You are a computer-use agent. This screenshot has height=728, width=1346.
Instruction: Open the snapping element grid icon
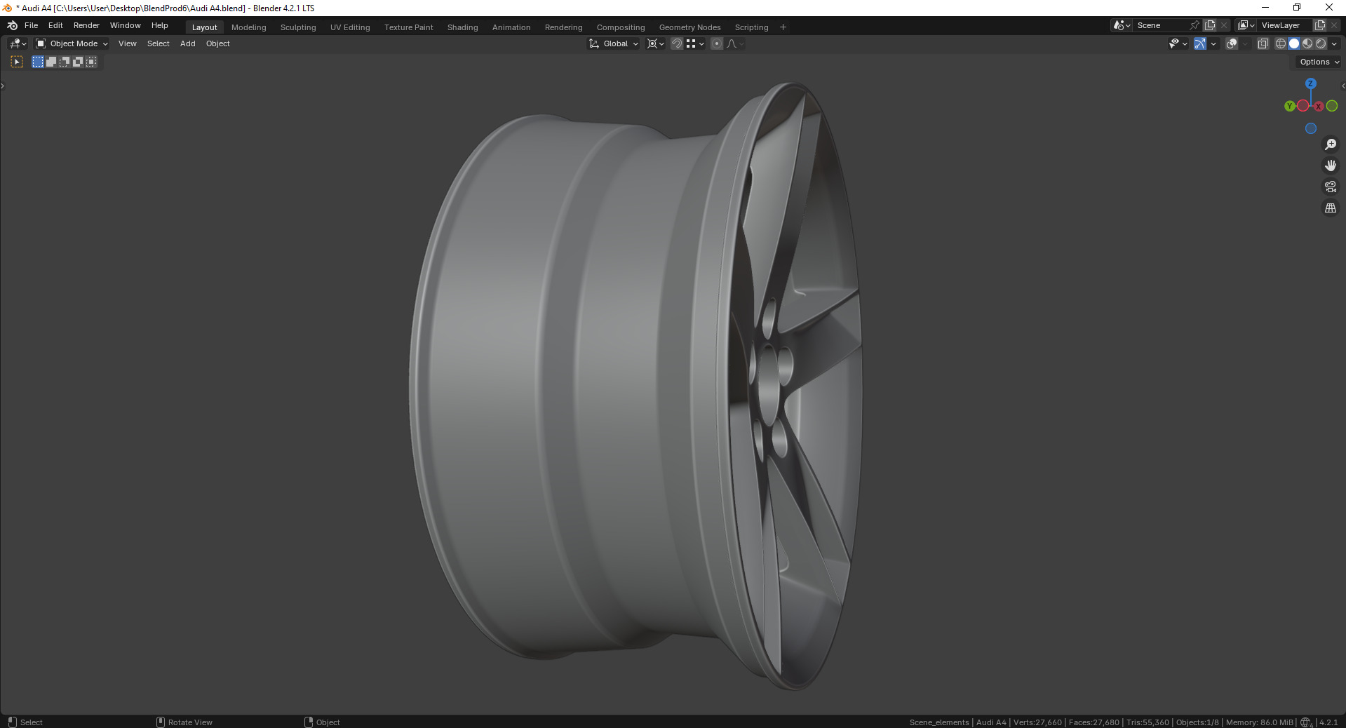click(694, 43)
